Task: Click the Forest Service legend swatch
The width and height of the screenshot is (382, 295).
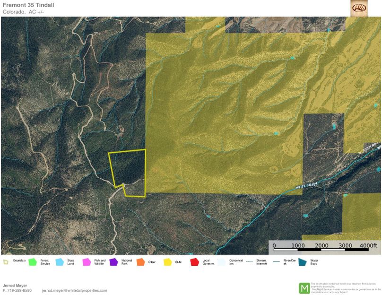Action: click(x=33, y=261)
